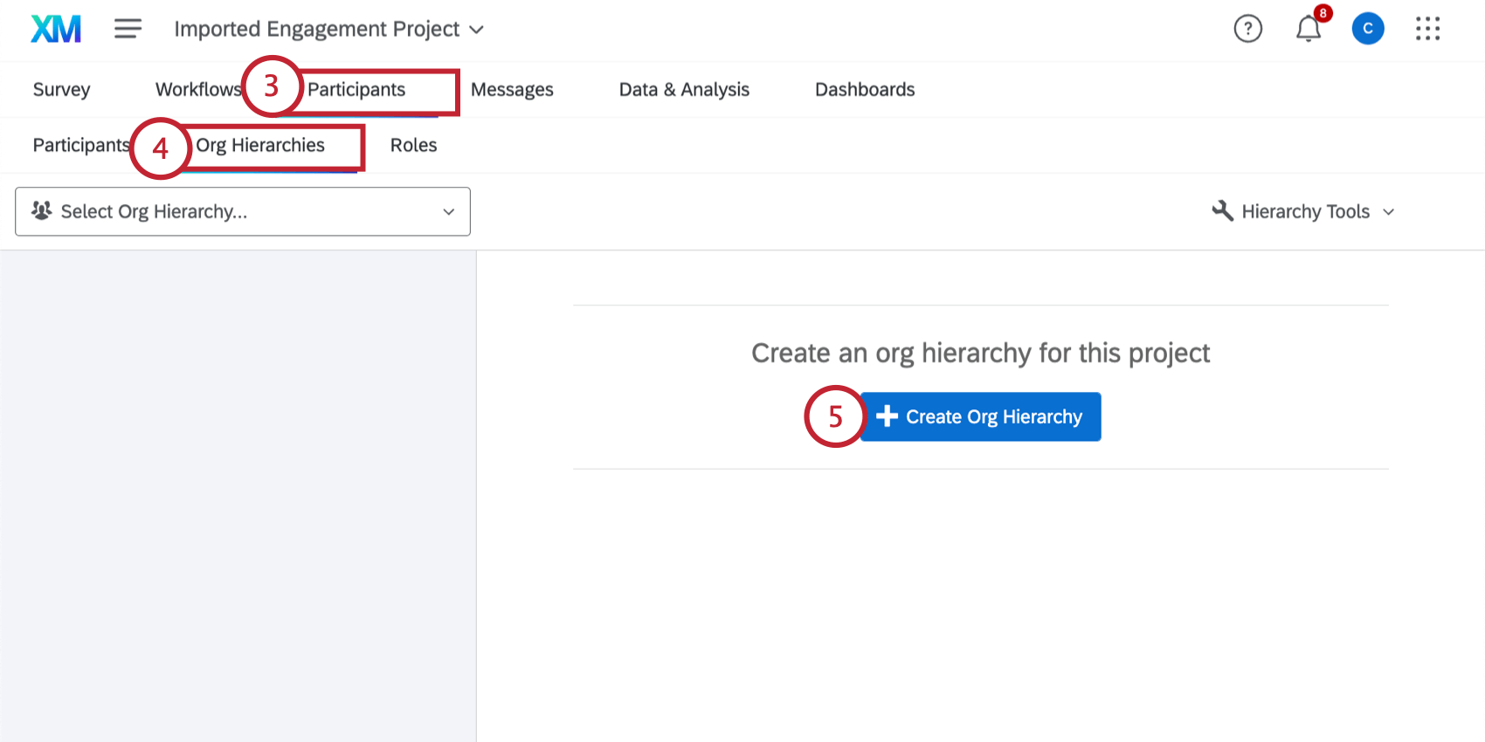The image size is (1485, 742).
Task: Open the hamburger navigation menu
Action: click(128, 29)
